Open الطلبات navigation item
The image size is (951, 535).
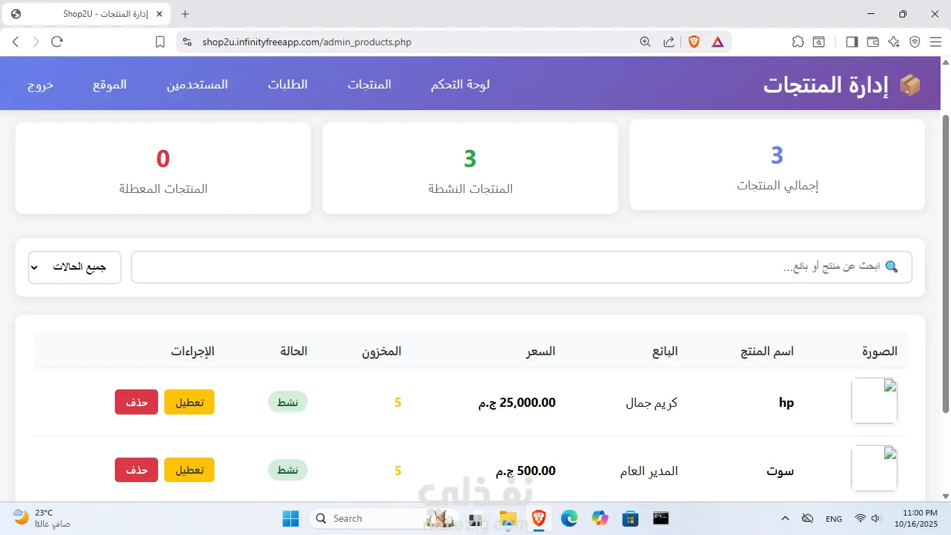[x=288, y=84]
